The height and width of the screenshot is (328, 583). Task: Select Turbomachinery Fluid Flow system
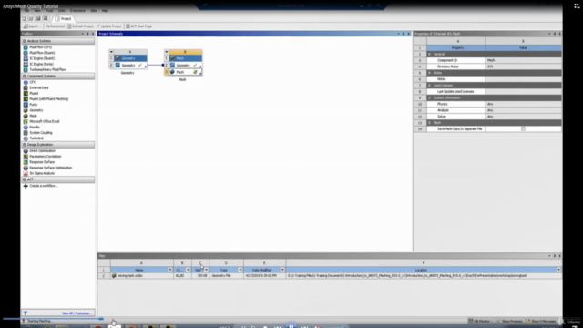(47, 69)
